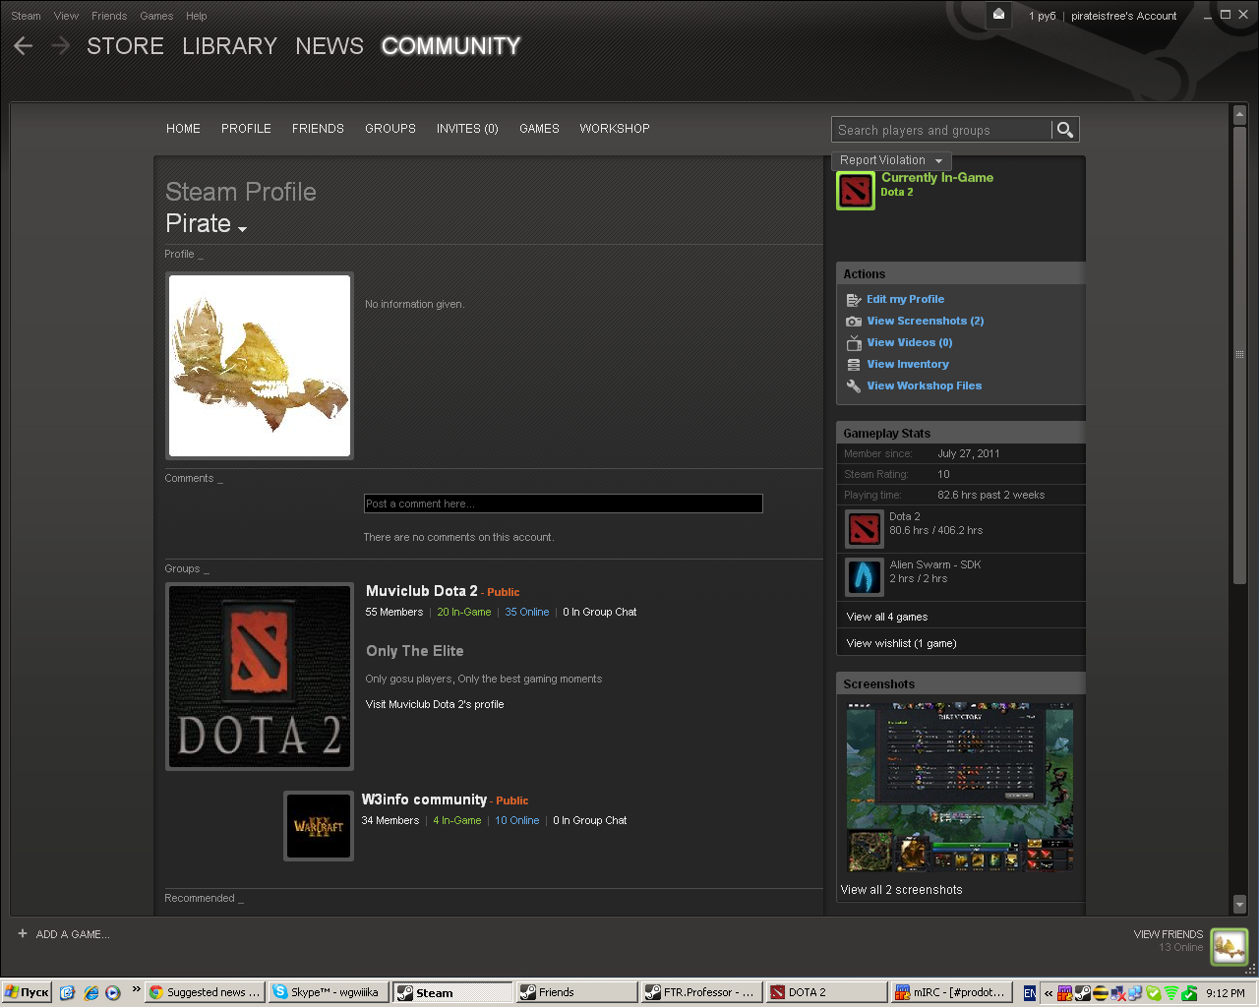This screenshot has width=1259, height=1007.
Task: Expand hidden quick launch items chevron
Action: [x=136, y=990]
